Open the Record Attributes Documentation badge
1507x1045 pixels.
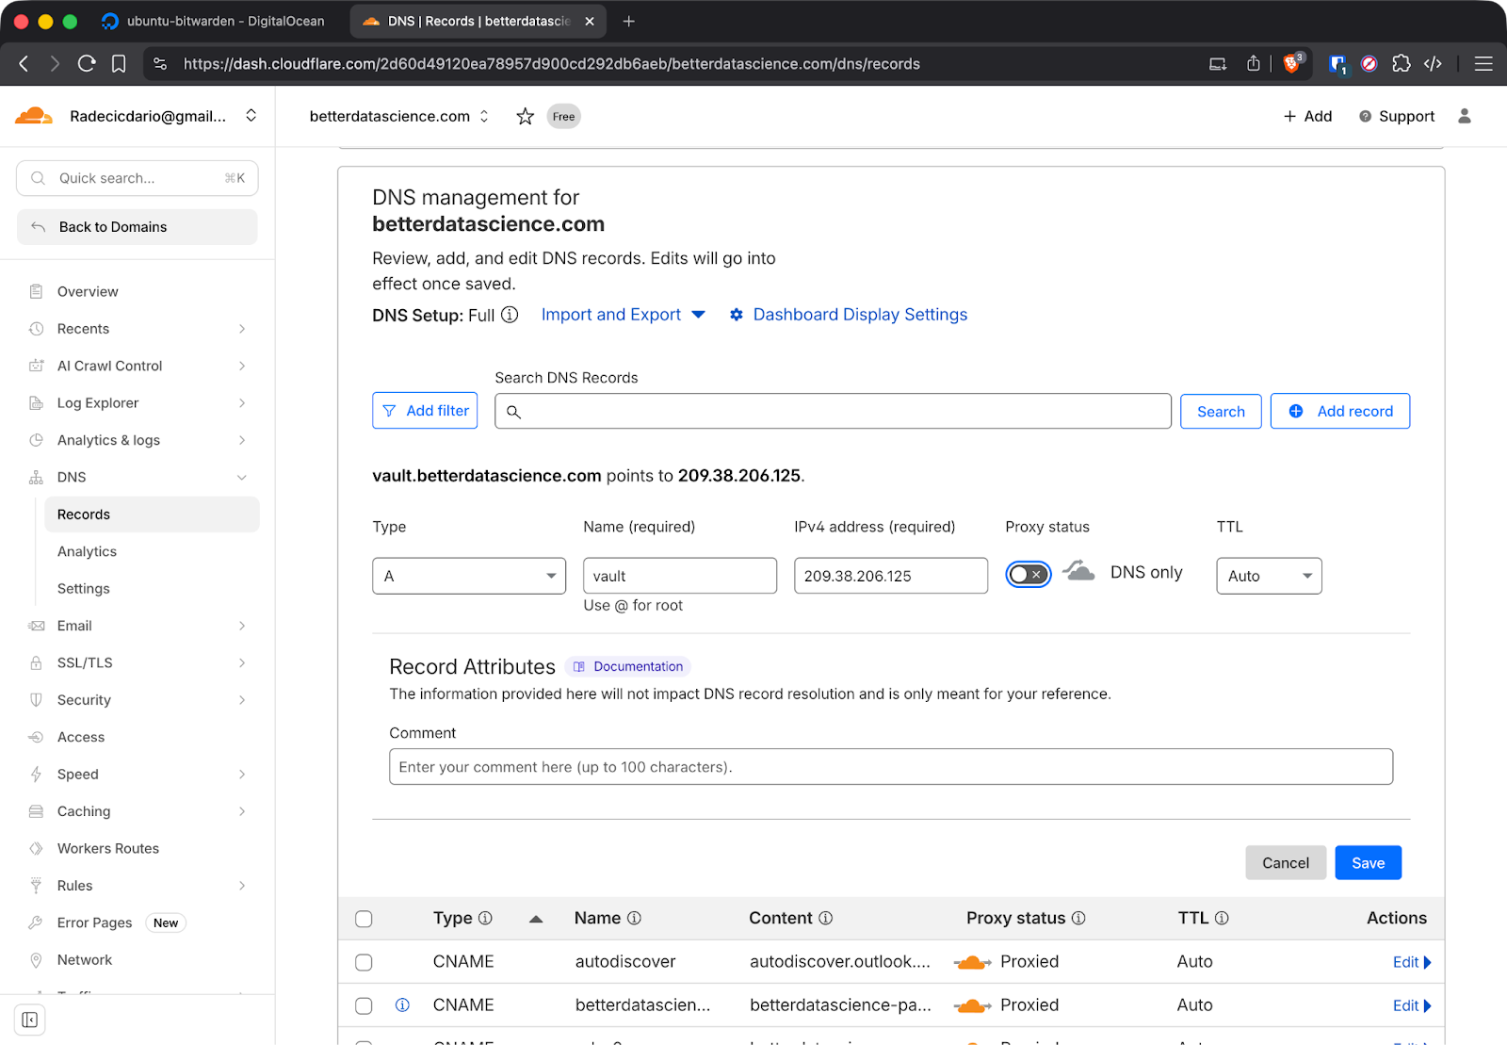[x=627, y=666]
